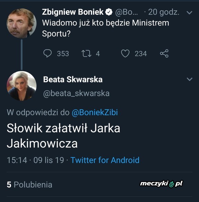Click the '15:14 · 09 lis 19' timestamp
The image size is (199, 202).
click(x=35, y=160)
